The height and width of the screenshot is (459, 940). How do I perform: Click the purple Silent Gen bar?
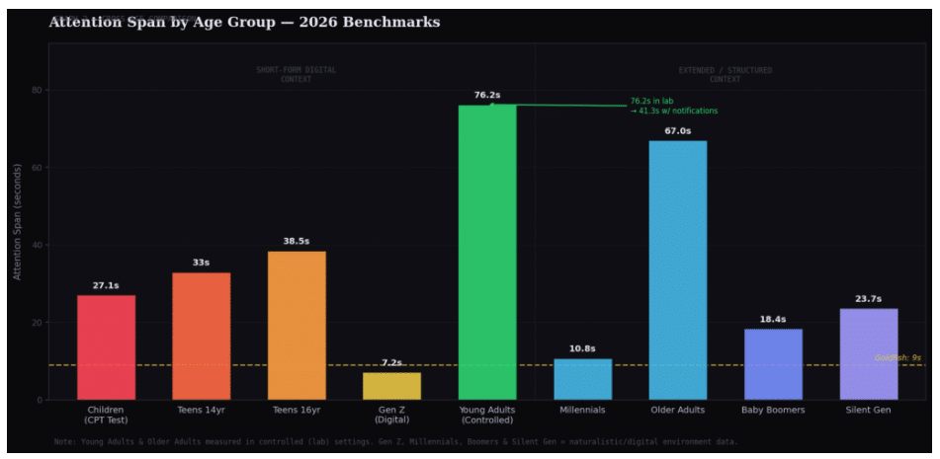(868, 354)
